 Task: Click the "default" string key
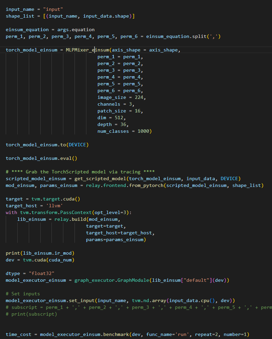(196, 280)
